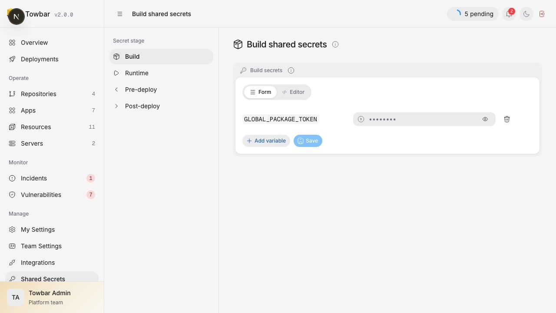The height and width of the screenshot is (313, 556).
Task: Open Team Settings
Action: click(x=52, y=246)
